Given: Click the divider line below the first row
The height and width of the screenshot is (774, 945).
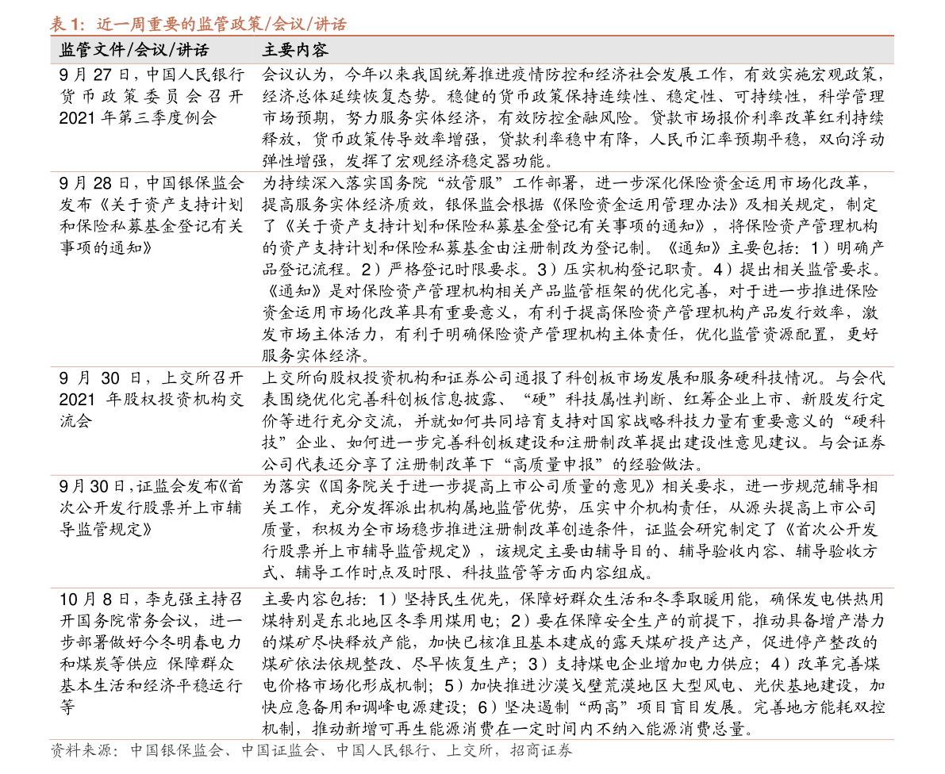Looking at the screenshot, I should coord(472,171).
